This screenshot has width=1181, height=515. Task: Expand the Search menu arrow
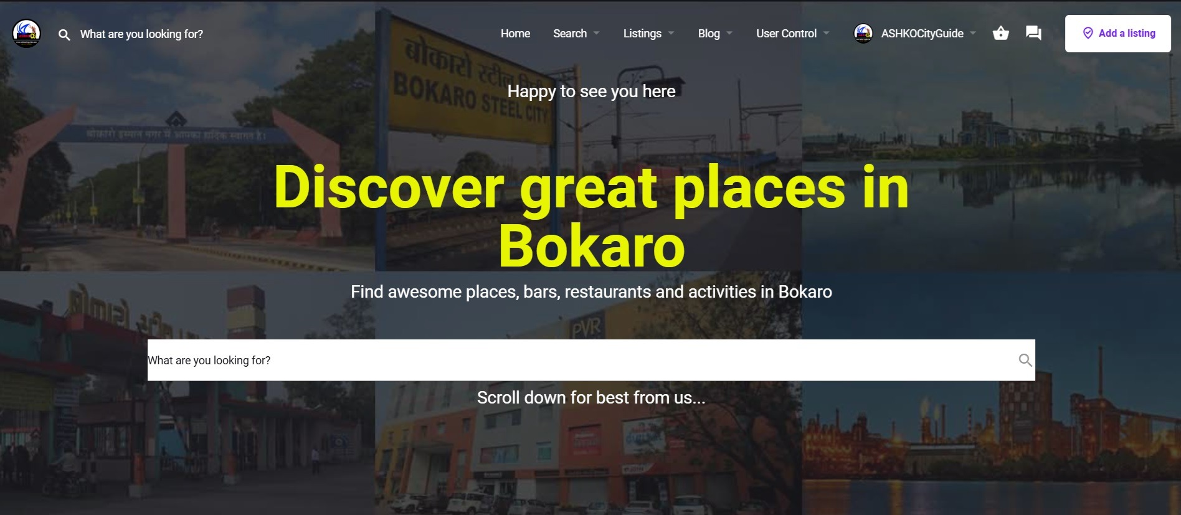pos(596,33)
